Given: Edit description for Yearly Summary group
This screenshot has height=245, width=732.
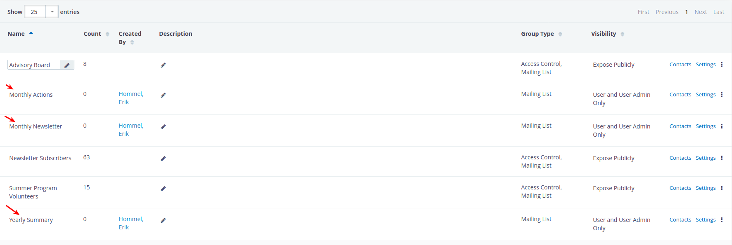Looking at the screenshot, I should (163, 220).
